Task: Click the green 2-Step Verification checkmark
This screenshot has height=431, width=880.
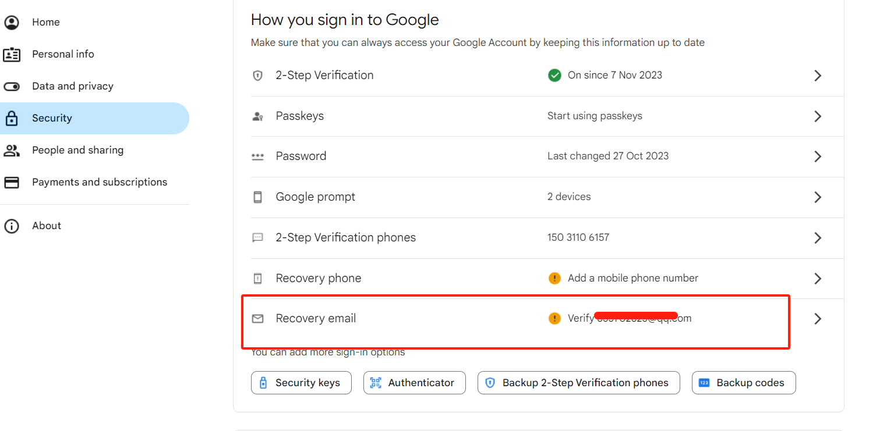Action: pyautogui.click(x=554, y=76)
